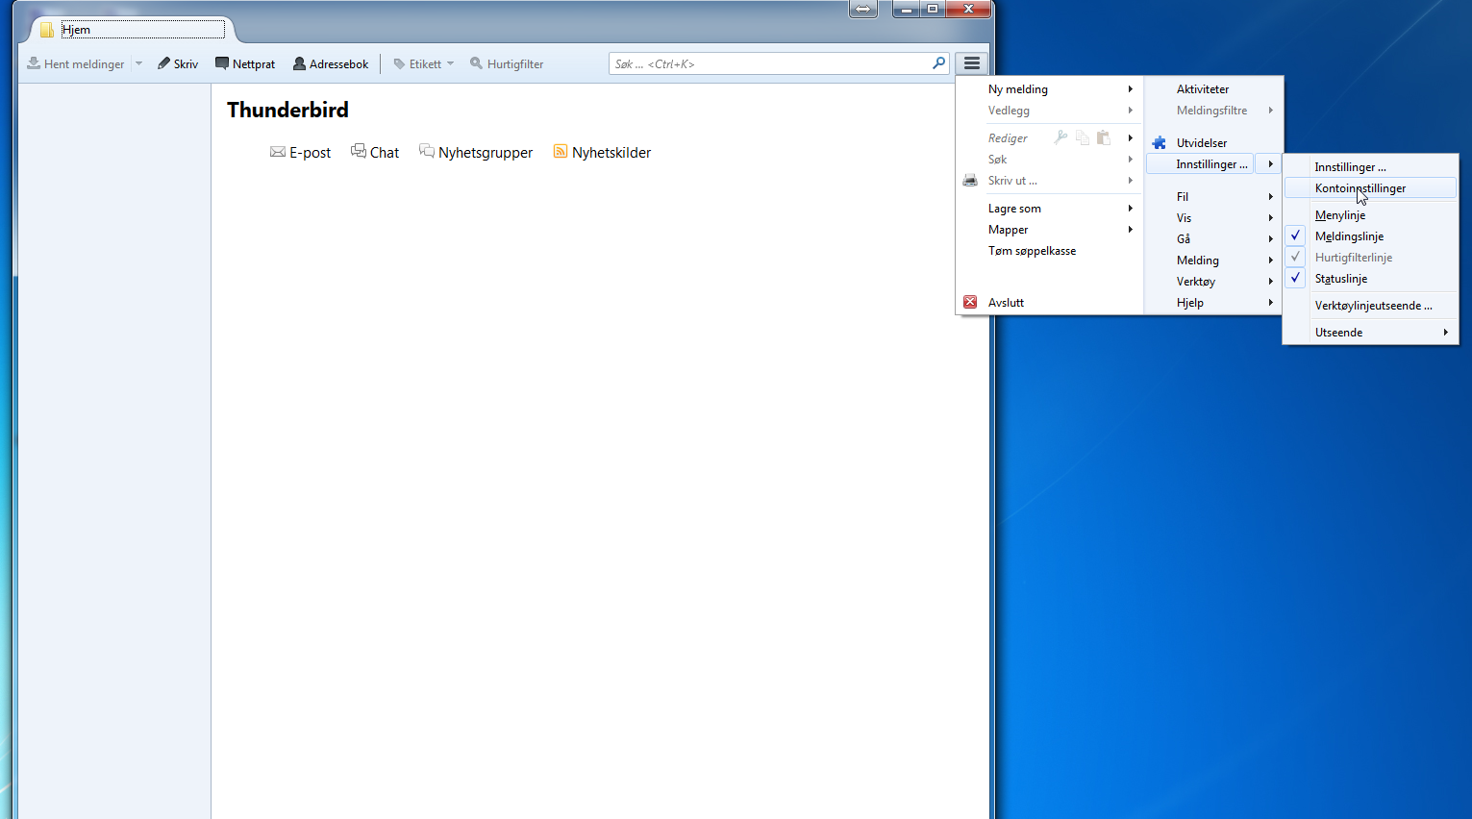Click the E-post account link
The image size is (1472, 819).
[x=310, y=152]
